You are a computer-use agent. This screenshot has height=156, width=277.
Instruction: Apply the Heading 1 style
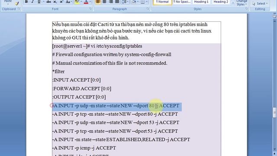tap(201, 2)
